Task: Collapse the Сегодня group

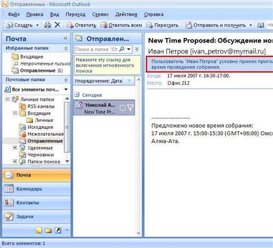Action: pyautogui.click(x=77, y=94)
